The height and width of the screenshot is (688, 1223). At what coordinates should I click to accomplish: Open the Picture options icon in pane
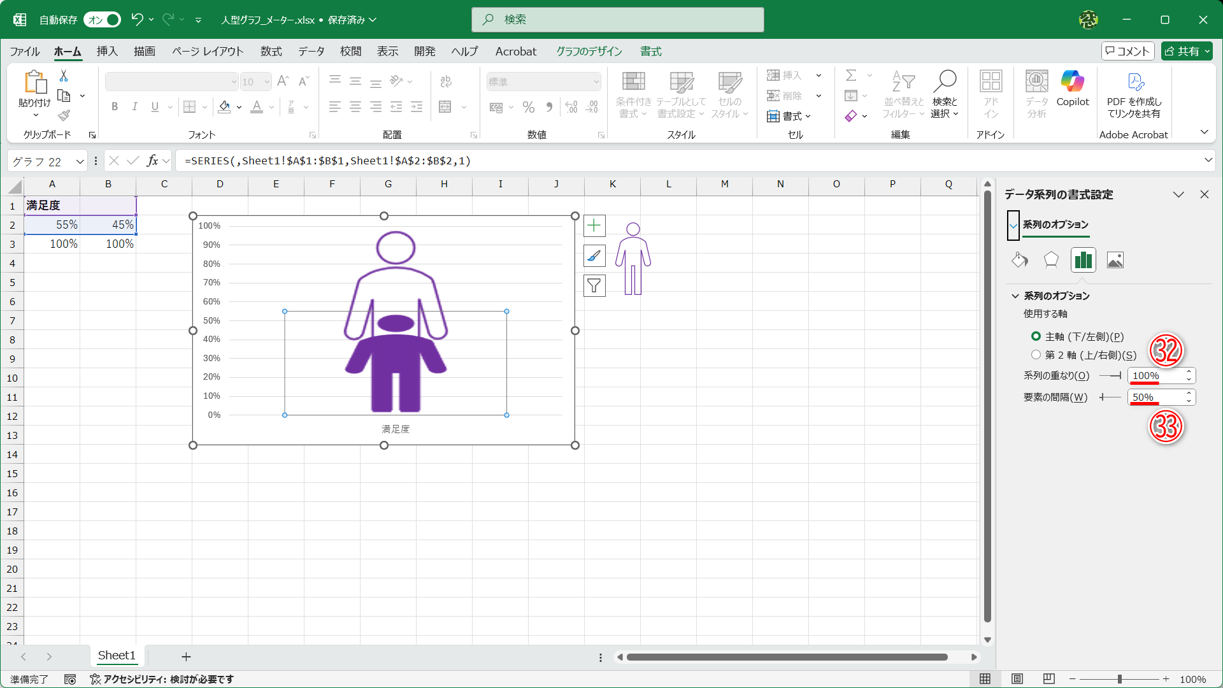point(1115,260)
